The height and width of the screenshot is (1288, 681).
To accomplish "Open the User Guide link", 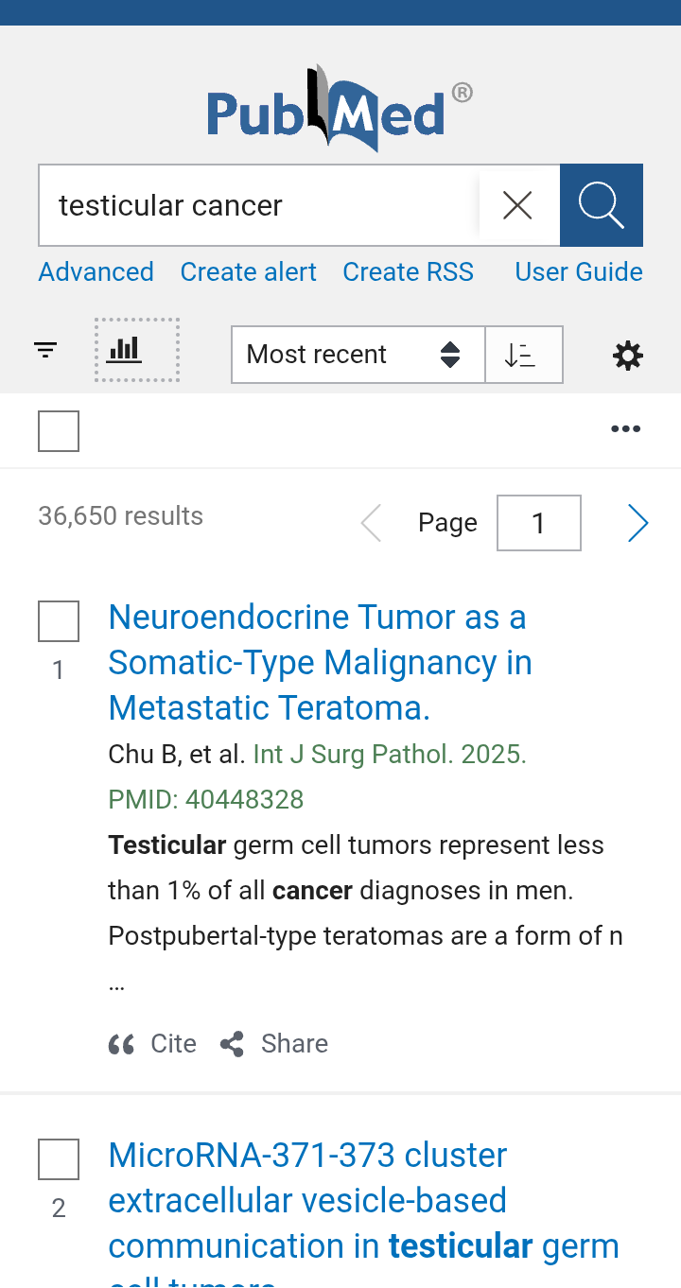I will coord(579,272).
